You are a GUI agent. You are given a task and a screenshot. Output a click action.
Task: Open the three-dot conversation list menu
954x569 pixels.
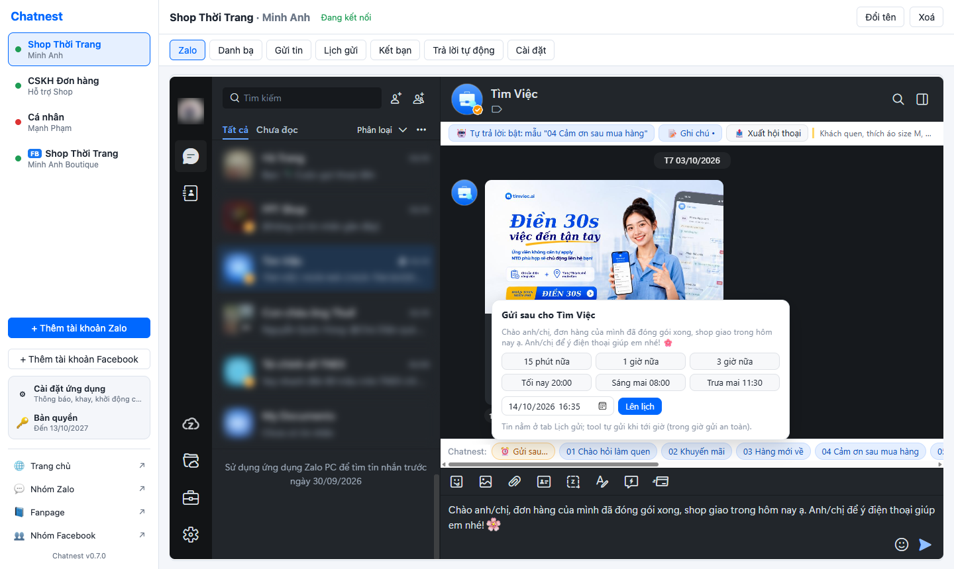pos(421,130)
